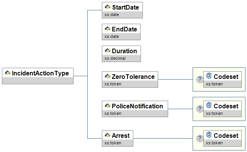This screenshot has width=247, height=152.
Task: Select the Codeset attribute linked to PoliceNotification
Action: 222,109
